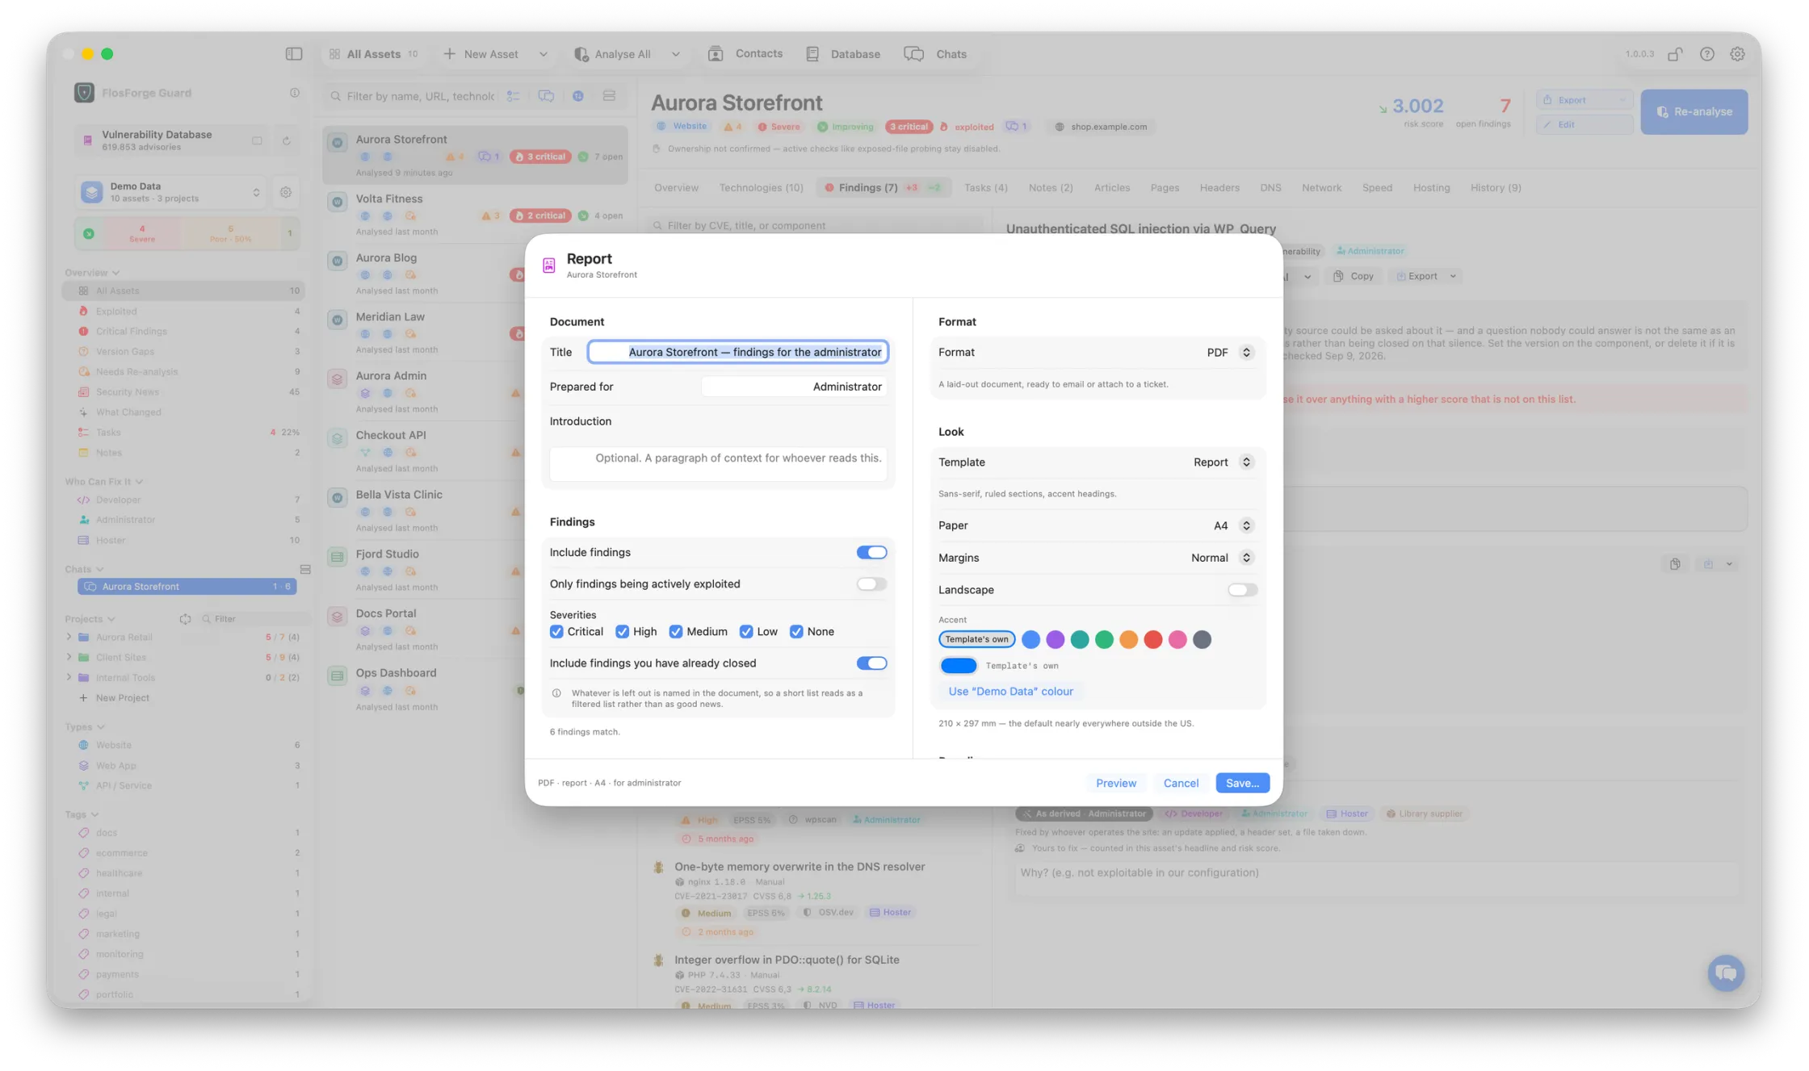The width and height of the screenshot is (1809, 1071).
Task: Uncheck the Medium severity checkbox
Action: coord(676,631)
